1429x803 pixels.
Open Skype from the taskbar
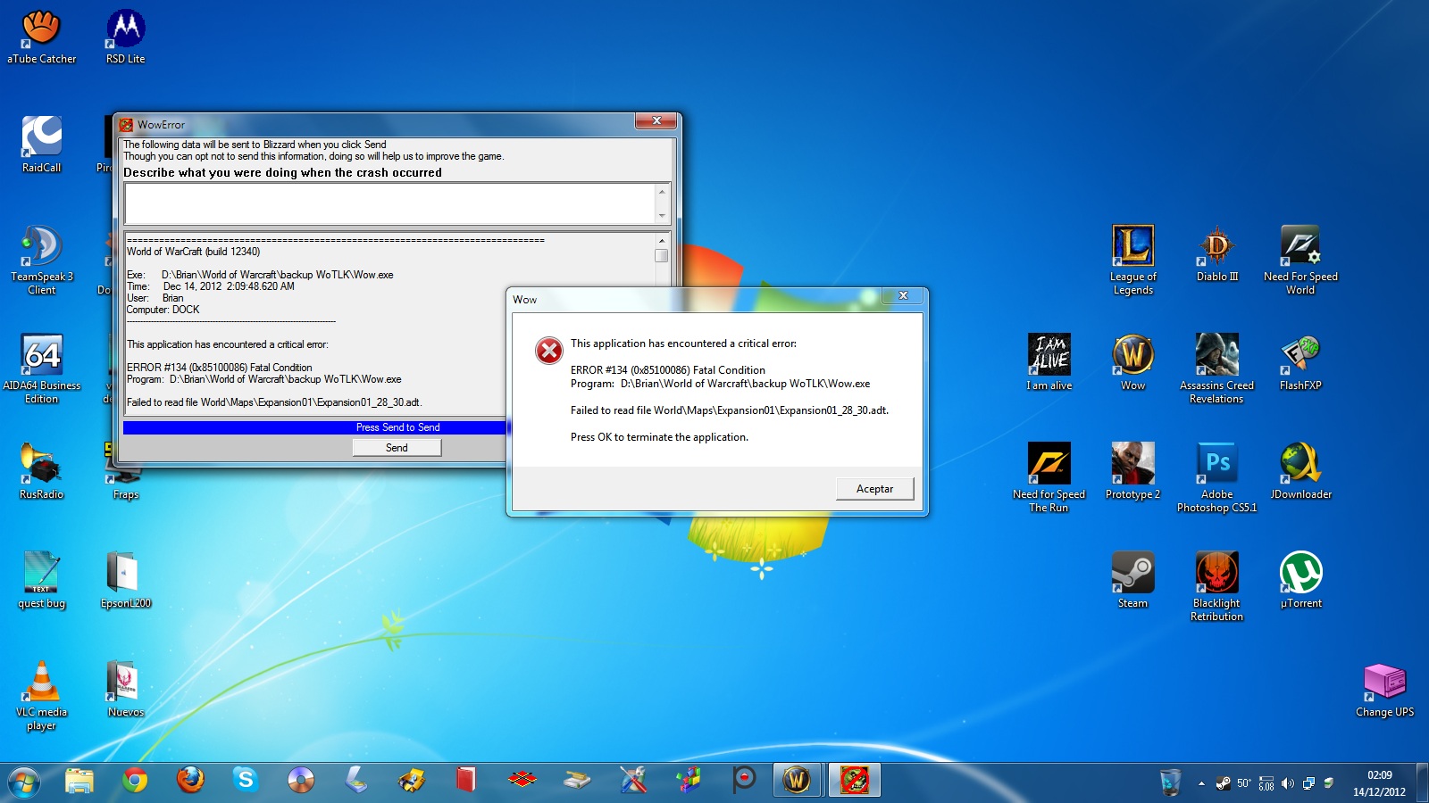pos(246,781)
